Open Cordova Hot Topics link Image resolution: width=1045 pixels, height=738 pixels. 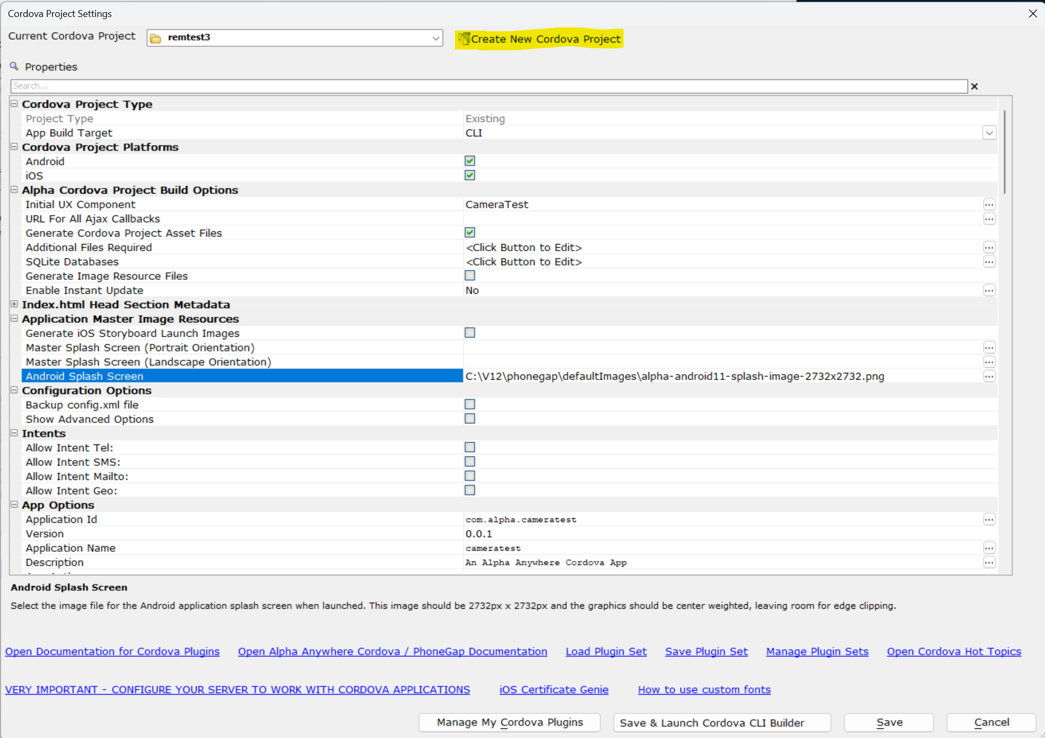click(x=954, y=652)
